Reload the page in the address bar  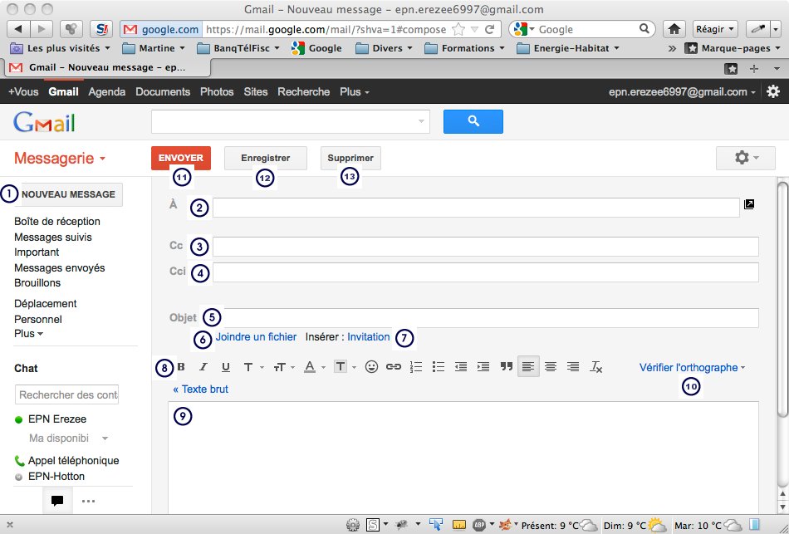(x=489, y=29)
